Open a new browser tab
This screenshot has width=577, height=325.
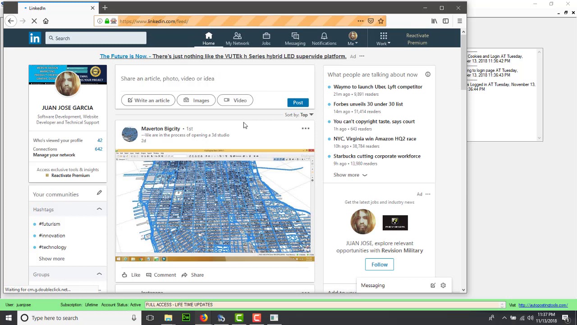(x=105, y=8)
